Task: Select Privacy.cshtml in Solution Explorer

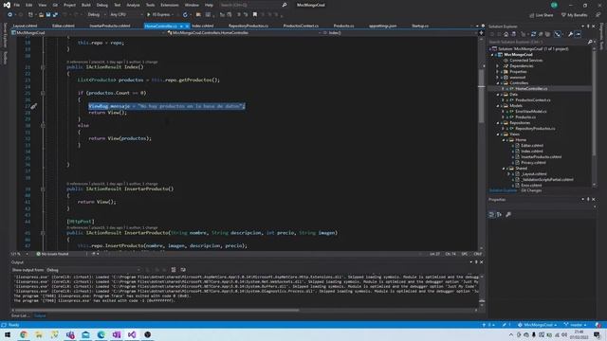Action: [x=533, y=162]
